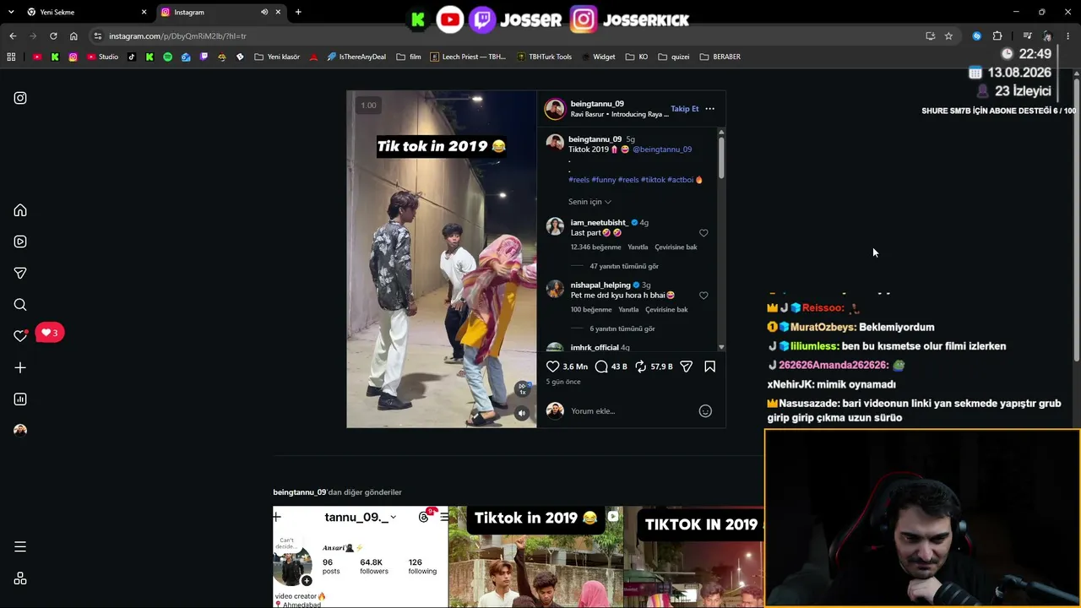Image resolution: width=1081 pixels, height=608 pixels.
Task: Open the hamburger More menu in sidebar
Action: click(x=20, y=546)
